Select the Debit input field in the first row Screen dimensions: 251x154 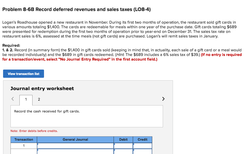point(123,146)
